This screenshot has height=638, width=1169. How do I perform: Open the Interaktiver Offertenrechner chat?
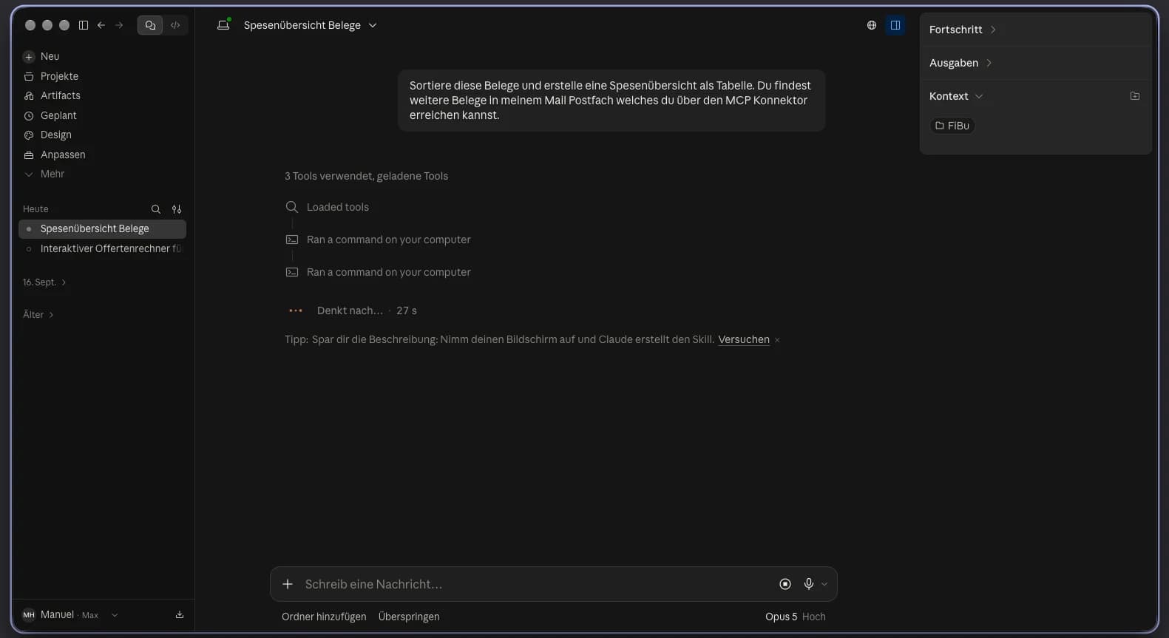point(102,248)
